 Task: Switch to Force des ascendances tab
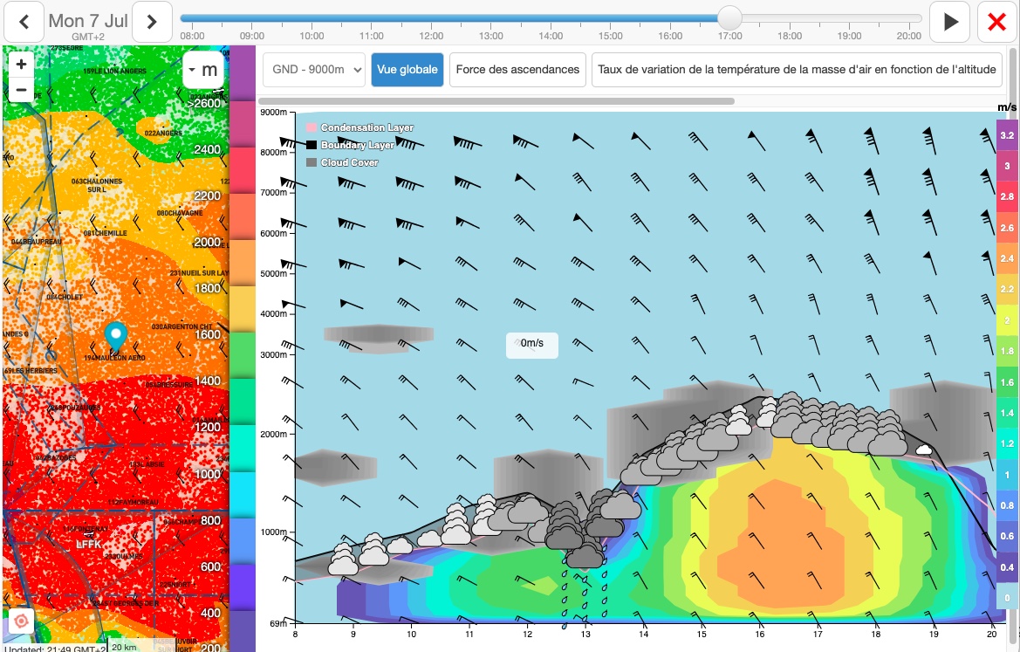coord(517,70)
